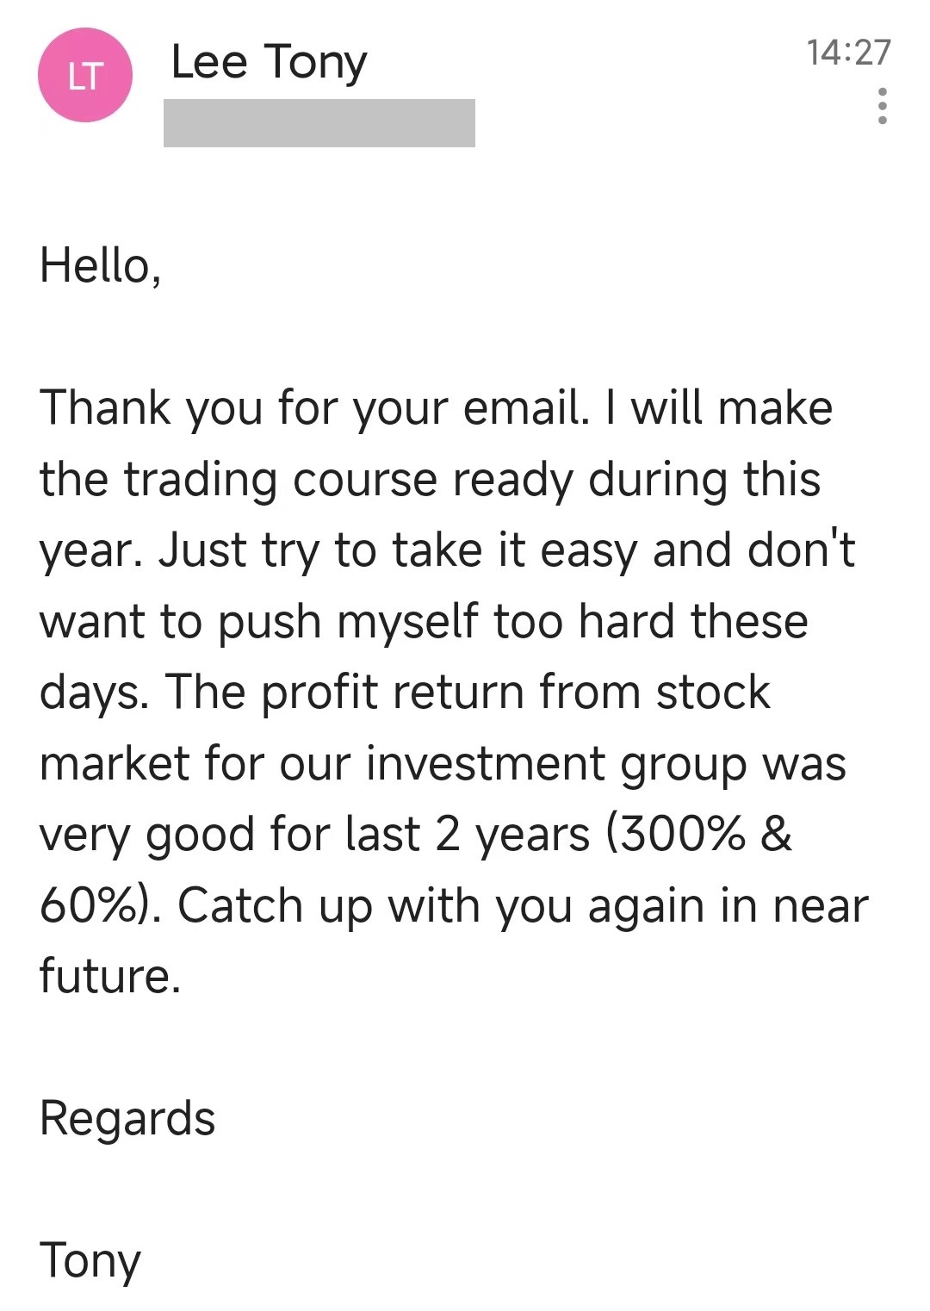Click the word "stock" in the message
Image resolution: width=930 pixels, height=1311 pixels.
[713, 693]
